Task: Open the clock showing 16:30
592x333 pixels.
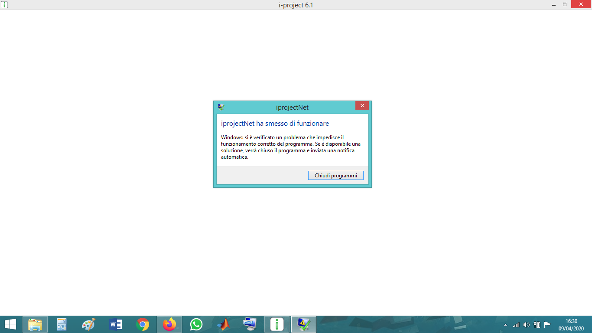Action: 571,325
